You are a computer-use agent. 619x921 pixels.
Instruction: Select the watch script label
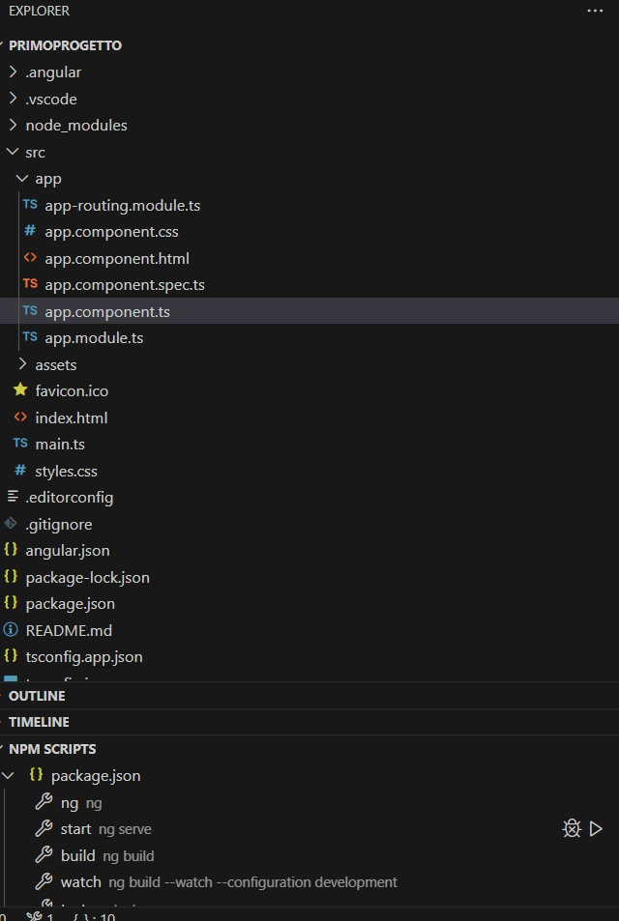pyautogui.click(x=228, y=882)
